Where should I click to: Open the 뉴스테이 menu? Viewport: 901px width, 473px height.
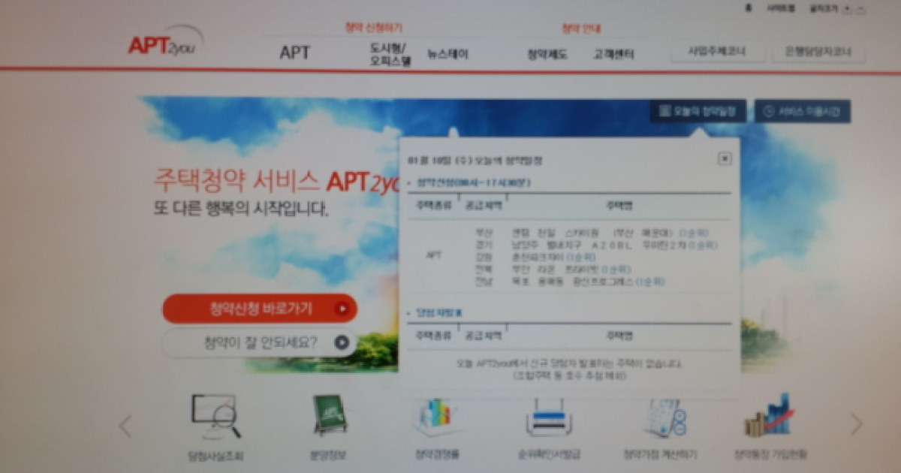pos(447,54)
